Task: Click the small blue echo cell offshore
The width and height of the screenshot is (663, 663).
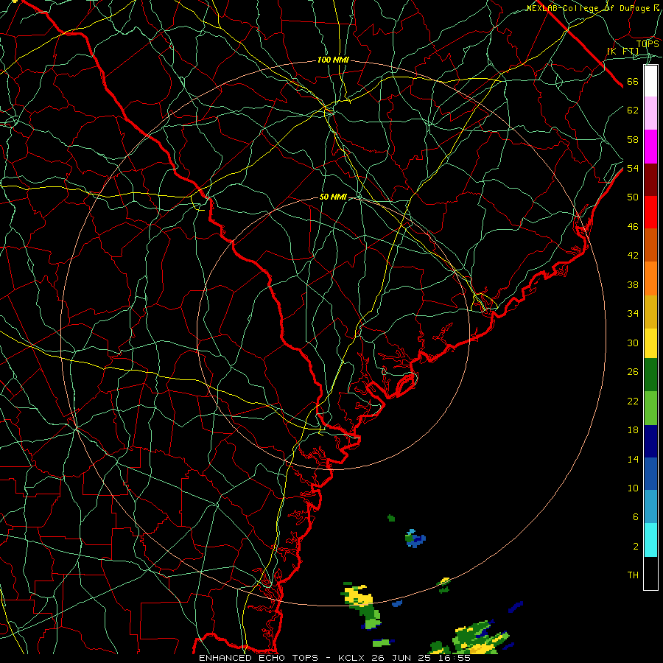Action: pyautogui.click(x=415, y=539)
